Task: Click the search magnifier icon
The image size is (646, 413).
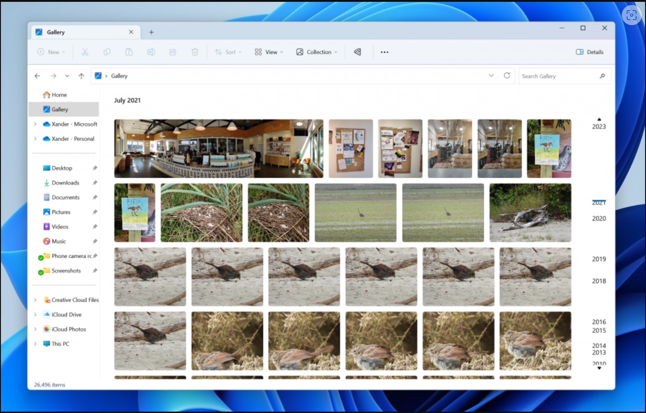Action: 603,76
